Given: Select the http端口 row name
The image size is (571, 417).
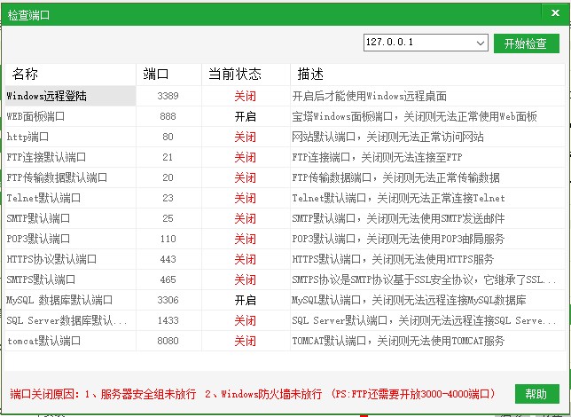Looking at the screenshot, I should click(x=27, y=137).
